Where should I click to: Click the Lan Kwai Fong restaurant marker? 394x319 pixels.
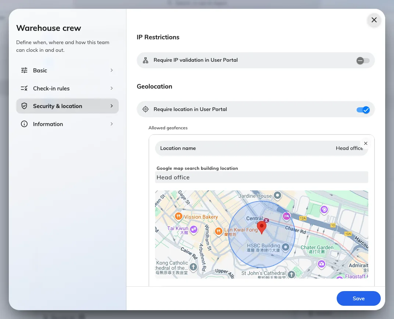219,231
